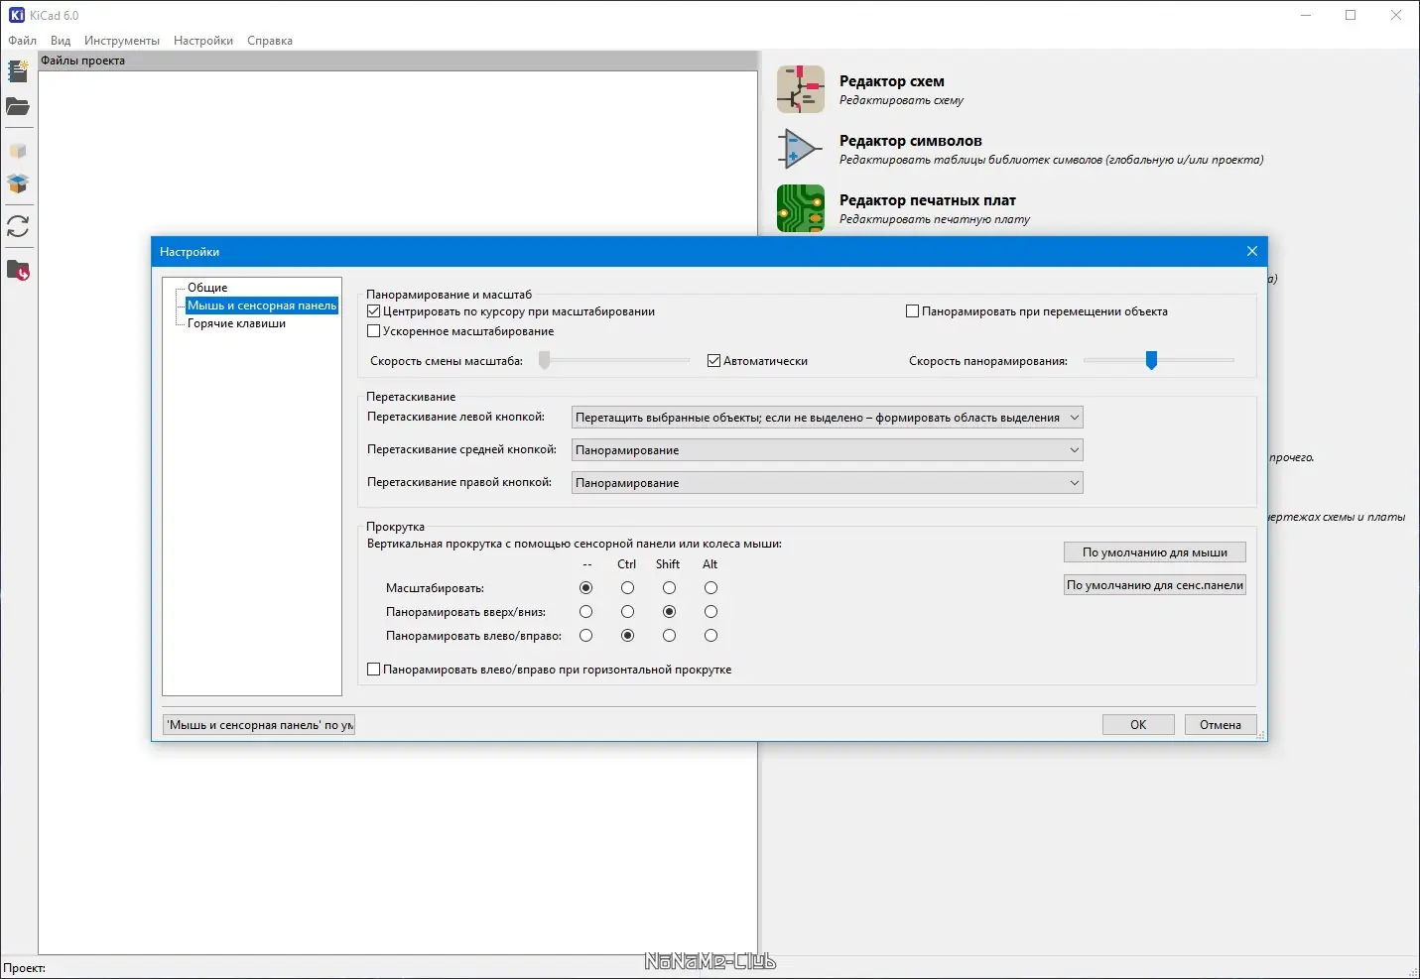Launch the PCB Editor (Редактор печатных плат) icon
The width and height of the screenshot is (1420, 979).
point(801,208)
